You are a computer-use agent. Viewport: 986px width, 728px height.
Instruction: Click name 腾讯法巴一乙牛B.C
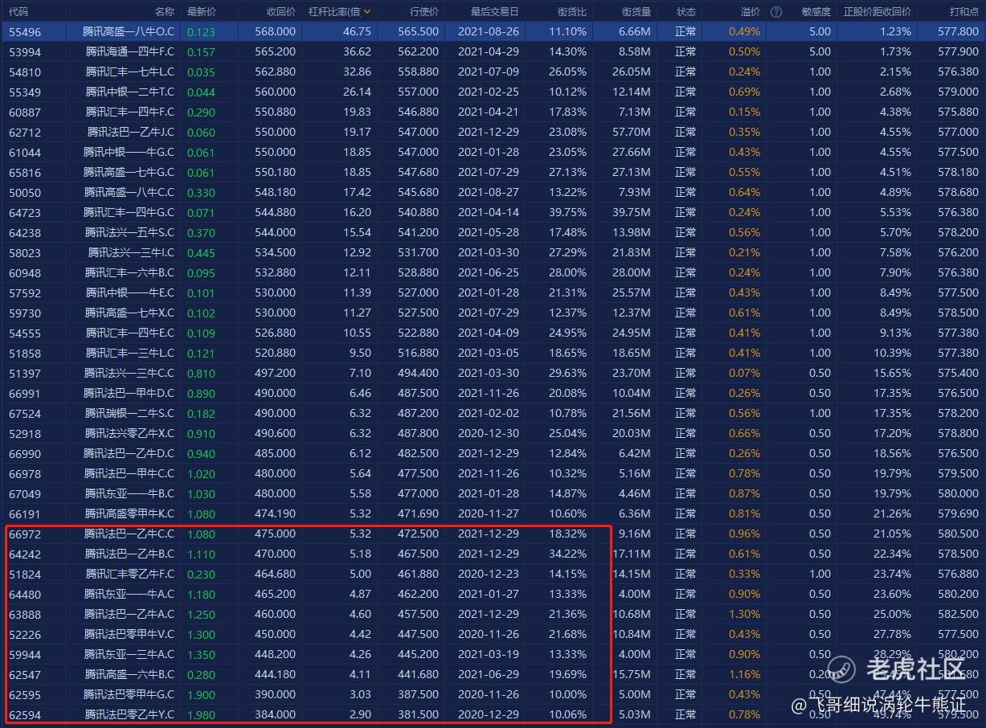tap(129, 554)
